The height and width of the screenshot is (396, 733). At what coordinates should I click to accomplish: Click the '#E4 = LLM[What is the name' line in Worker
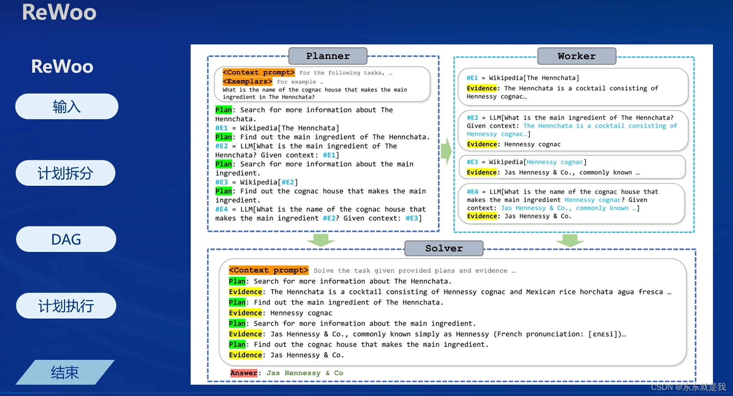tap(562, 191)
